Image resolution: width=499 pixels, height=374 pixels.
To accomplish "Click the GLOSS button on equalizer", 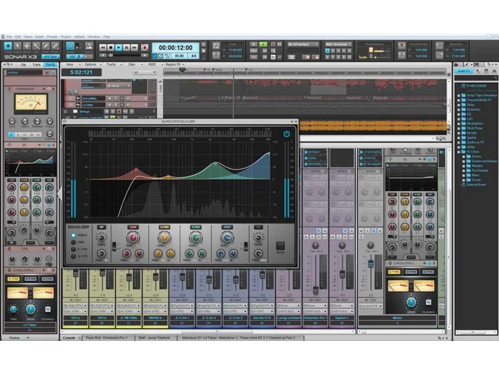I will 280,245.
